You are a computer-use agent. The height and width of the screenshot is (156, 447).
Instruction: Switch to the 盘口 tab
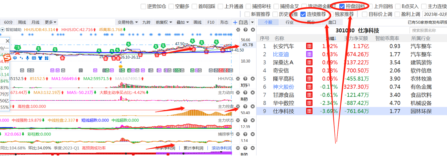click(x=332, y=22)
